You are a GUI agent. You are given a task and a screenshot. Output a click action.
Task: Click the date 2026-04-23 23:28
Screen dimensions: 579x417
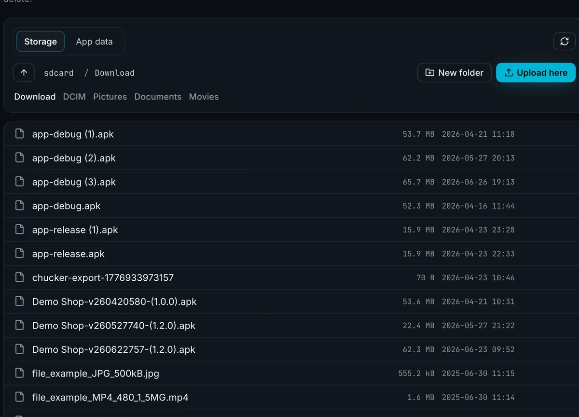(478, 230)
